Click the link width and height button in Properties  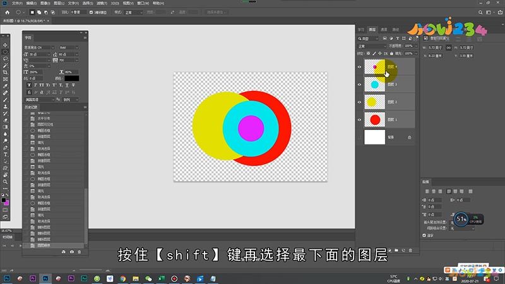coord(448,48)
